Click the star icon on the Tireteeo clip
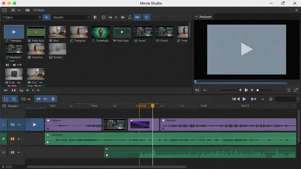This screenshot has width=301, height=169. pyautogui.click(x=48, y=142)
